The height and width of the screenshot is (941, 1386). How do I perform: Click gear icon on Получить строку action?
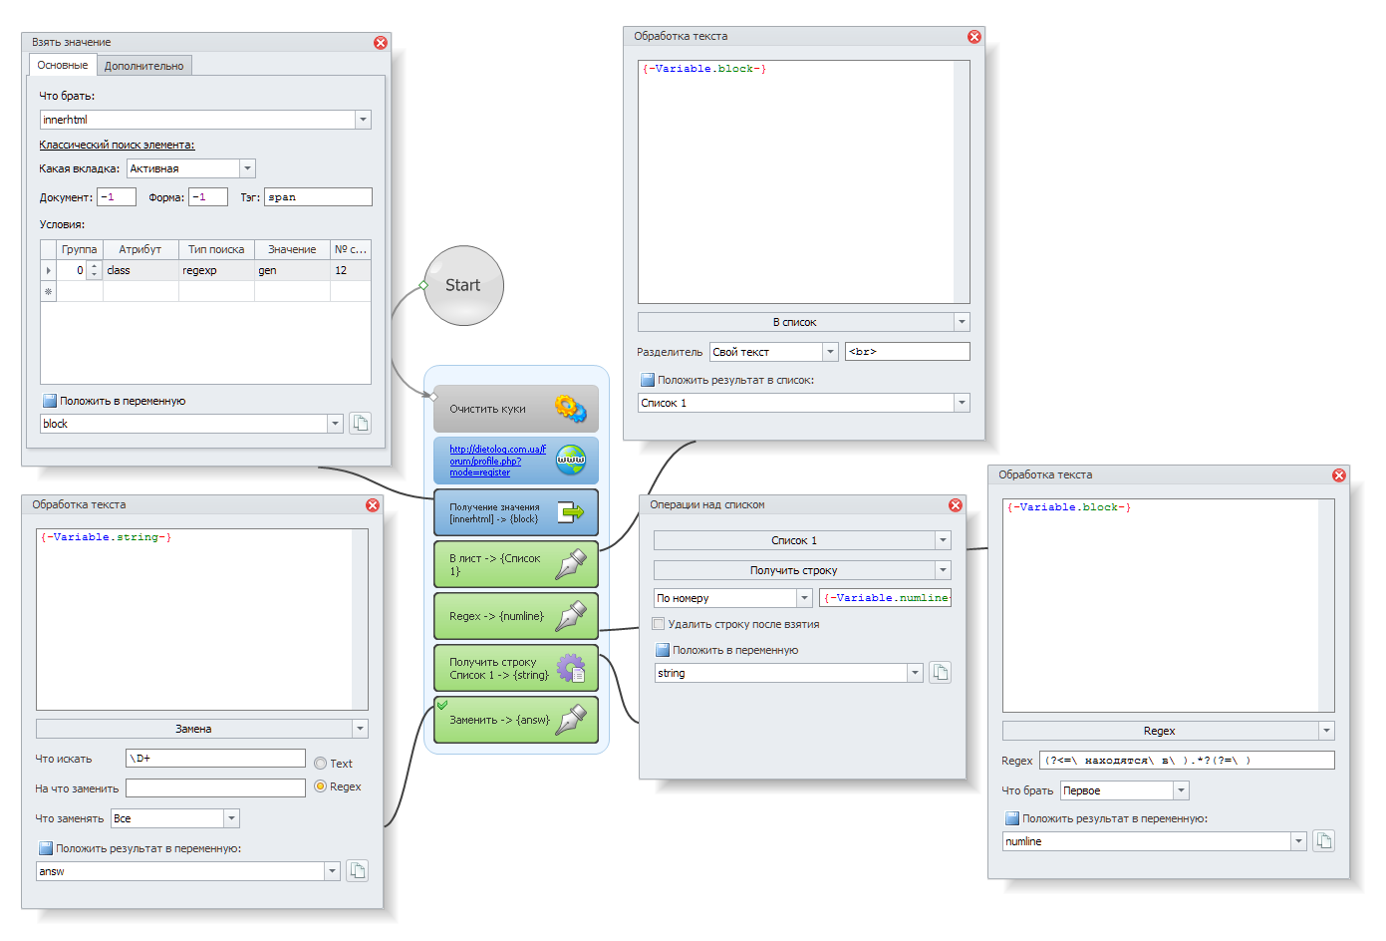point(571,668)
